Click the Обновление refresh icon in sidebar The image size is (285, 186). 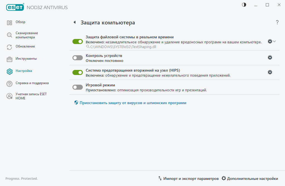click(9, 46)
